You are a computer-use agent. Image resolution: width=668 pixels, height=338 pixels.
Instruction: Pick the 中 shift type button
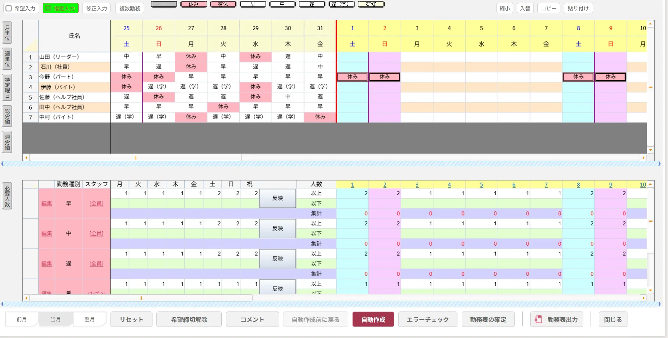[x=282, y=4]
